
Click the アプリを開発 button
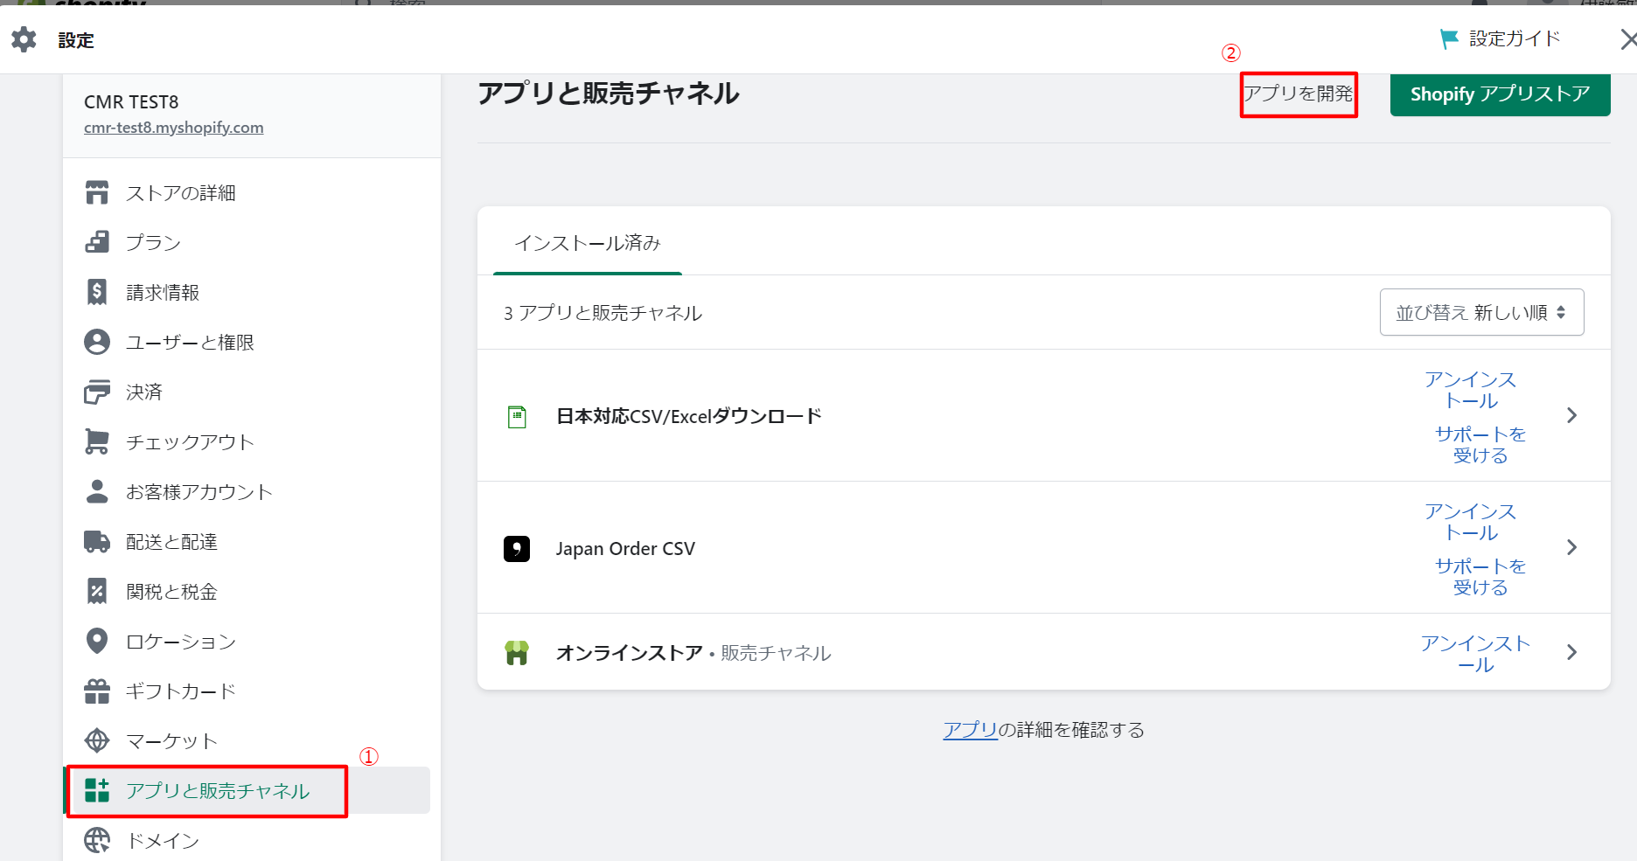point(1299,94)
